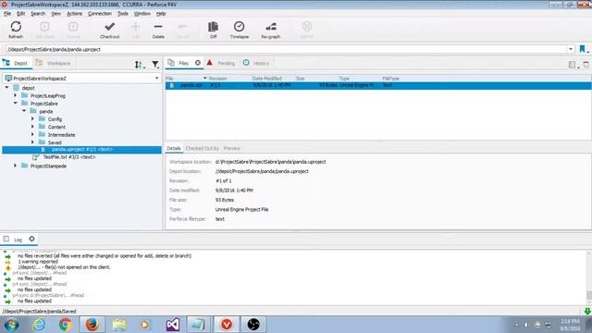592x333 pixels.
Task: Click the depot path address field
Action: pos(286,49)
